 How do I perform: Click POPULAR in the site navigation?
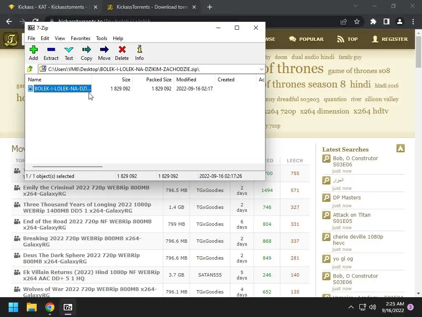pos(306,39)
